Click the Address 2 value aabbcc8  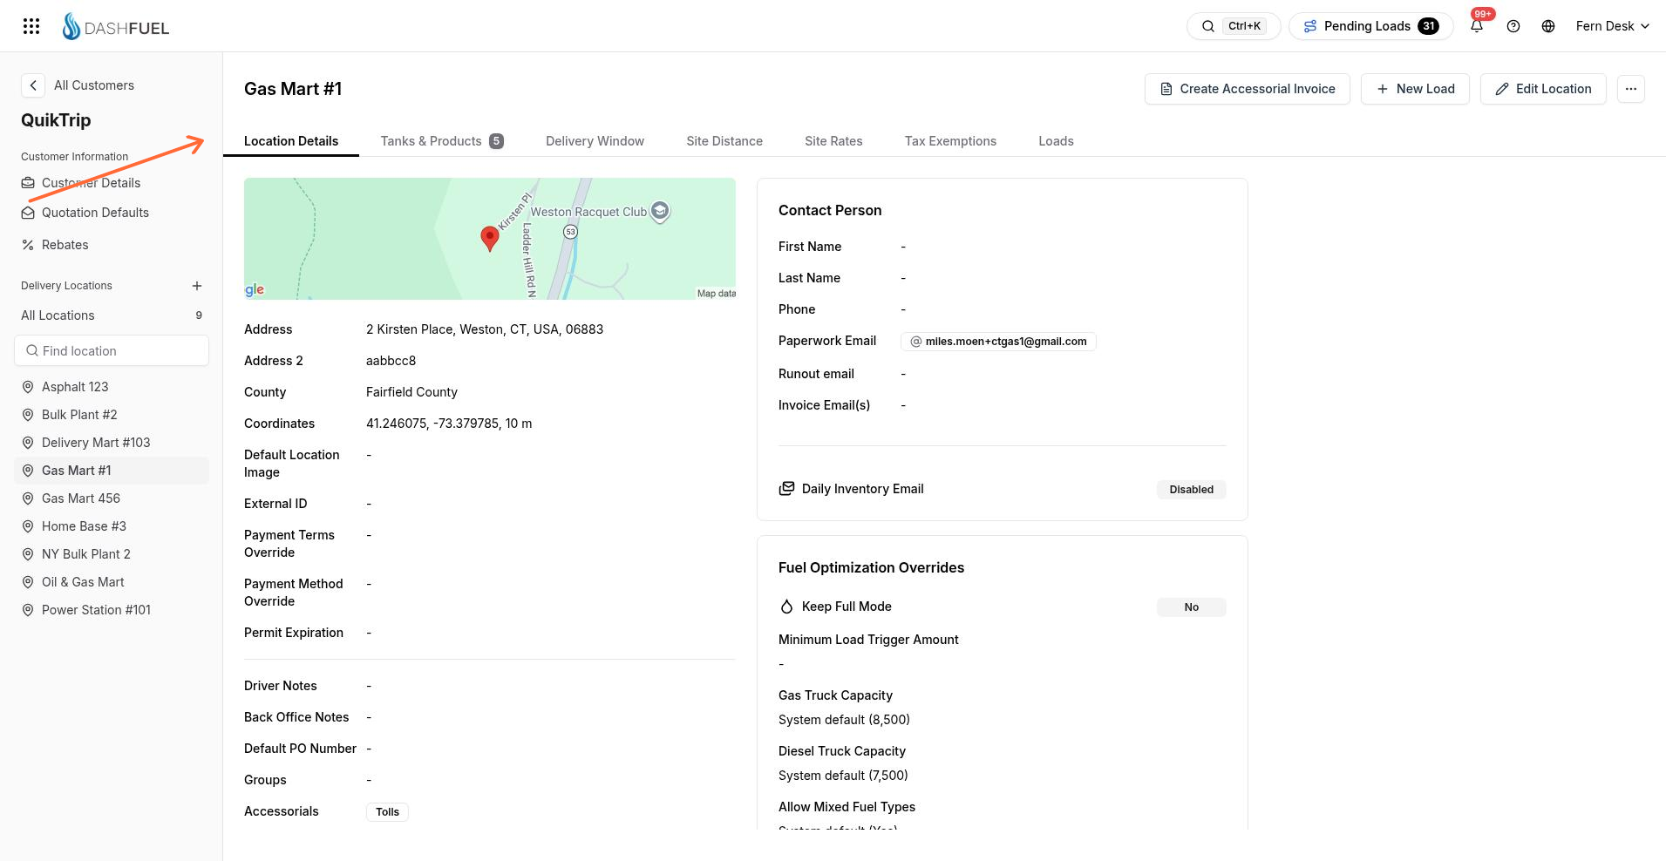tap(391, 361)
